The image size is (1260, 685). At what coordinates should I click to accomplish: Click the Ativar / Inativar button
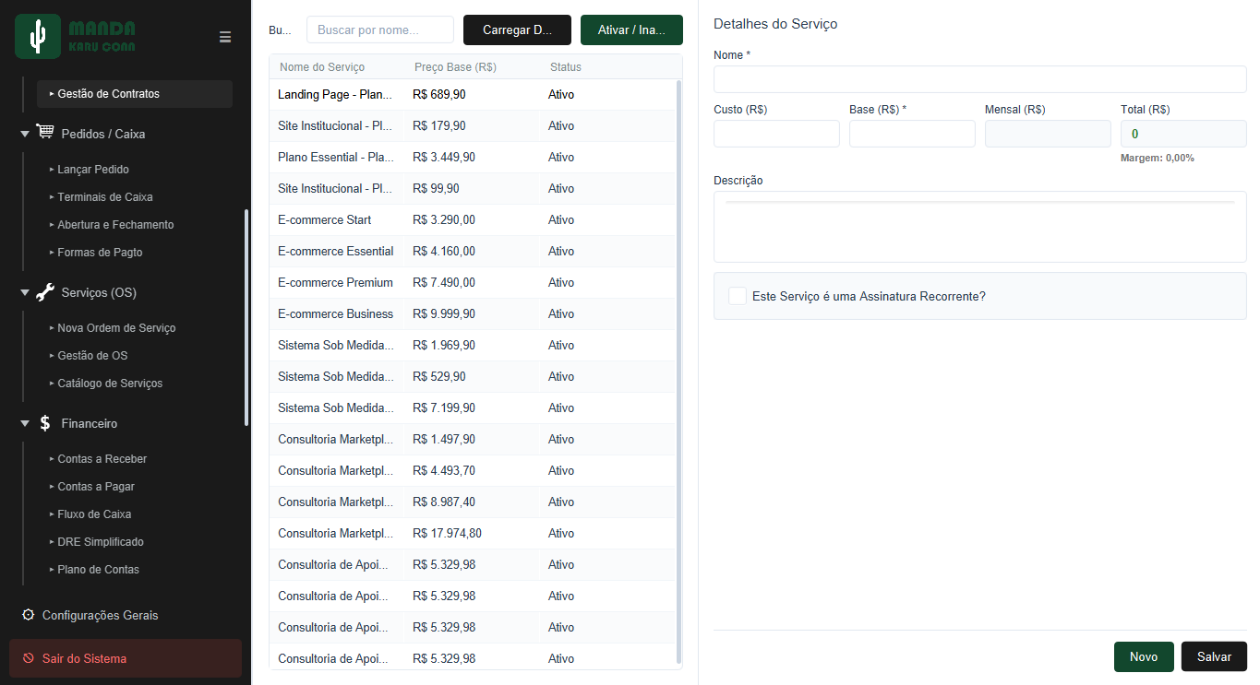pos(631,30)
